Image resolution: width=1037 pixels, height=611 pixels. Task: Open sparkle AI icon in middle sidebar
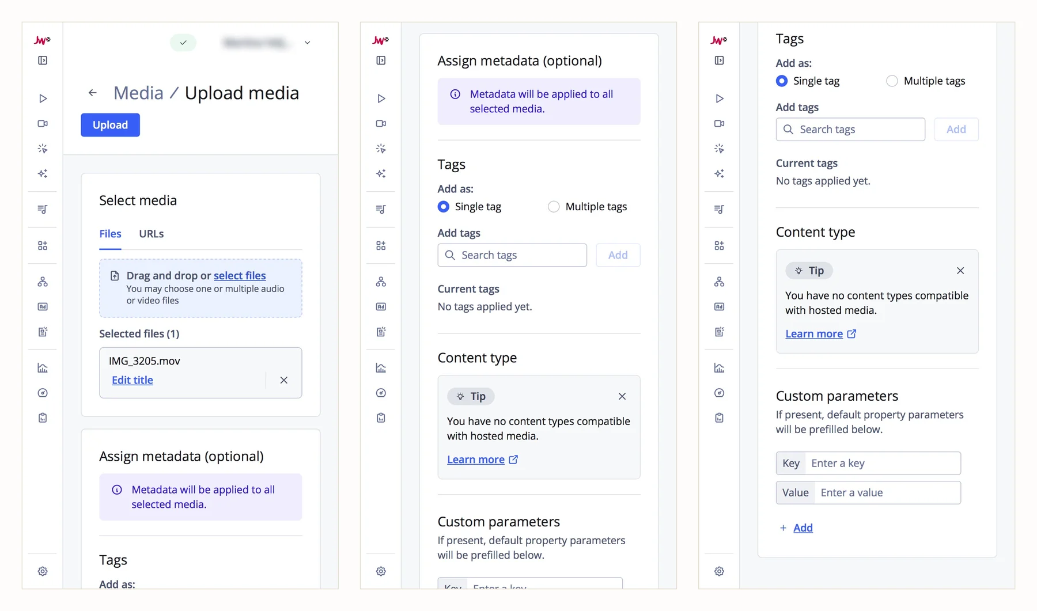381,174
